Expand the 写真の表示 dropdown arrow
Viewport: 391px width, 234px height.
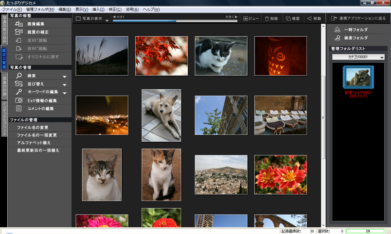107,21
